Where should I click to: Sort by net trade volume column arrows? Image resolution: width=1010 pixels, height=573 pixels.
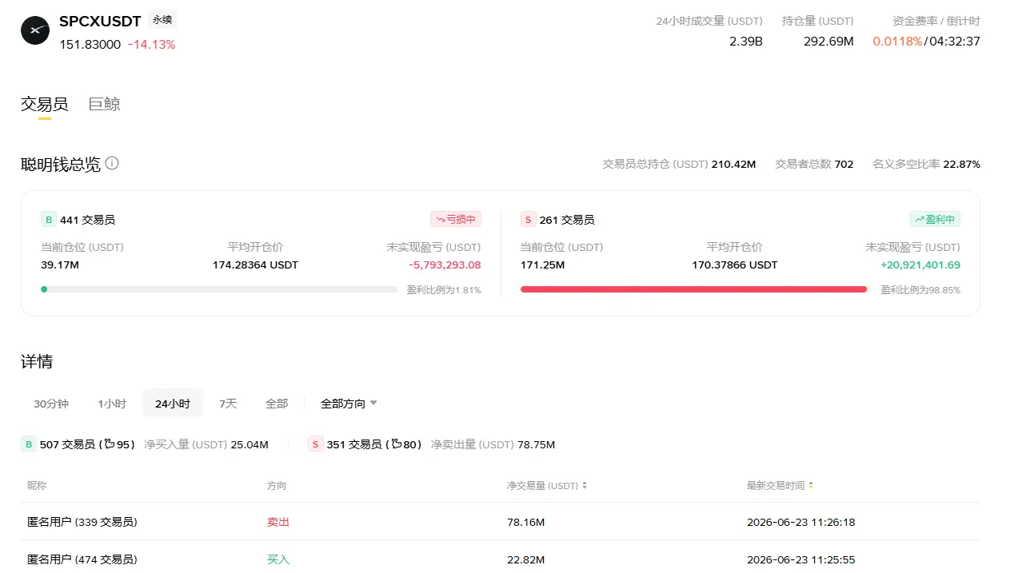tap(585, 486)
